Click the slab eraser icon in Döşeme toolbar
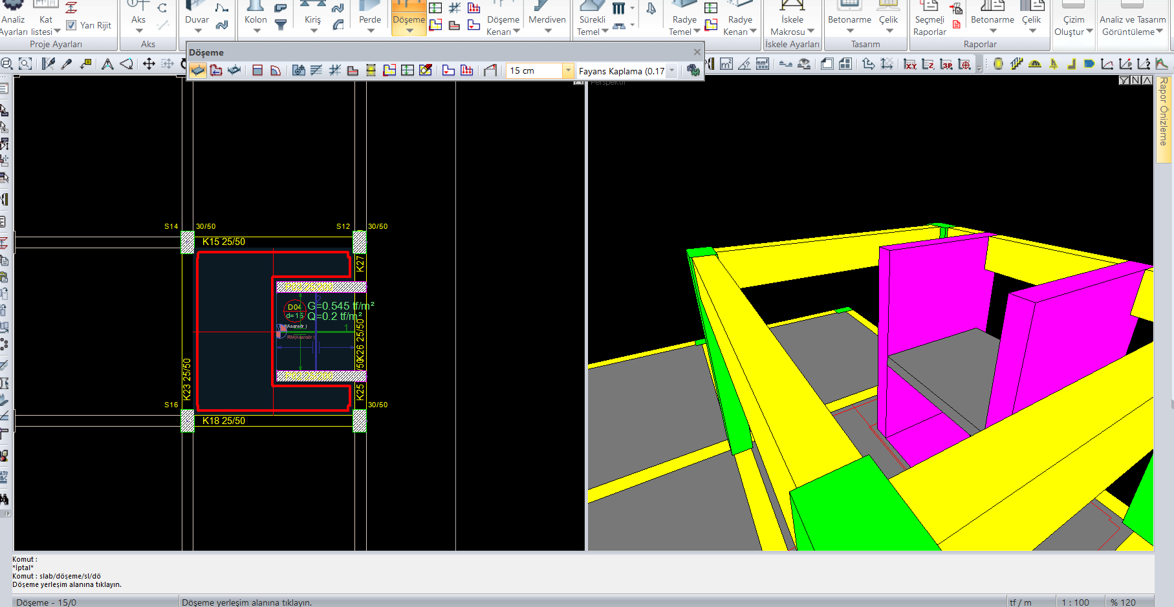Screen dimensions: 1174x607 (x=426, y=70)
